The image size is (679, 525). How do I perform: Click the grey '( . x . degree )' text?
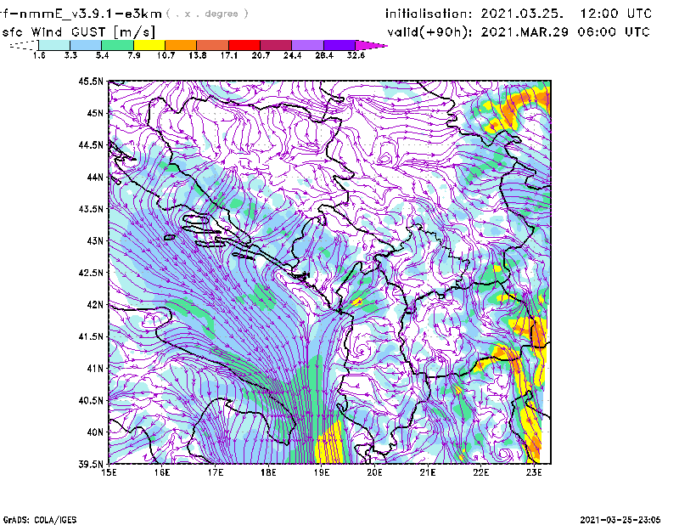click(x=207, y=14)
